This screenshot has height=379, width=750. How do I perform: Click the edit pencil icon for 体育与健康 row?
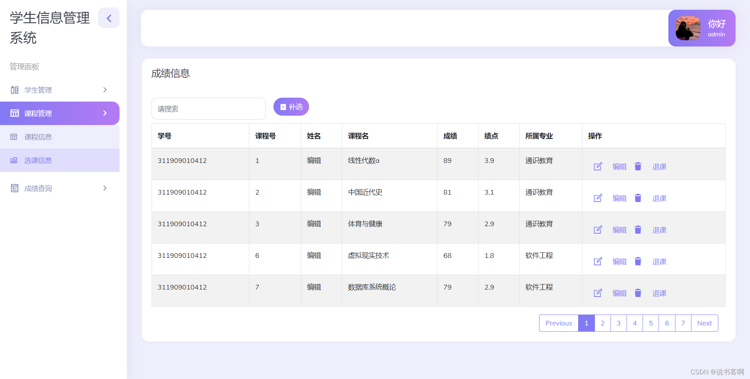(x=598, y=230)
